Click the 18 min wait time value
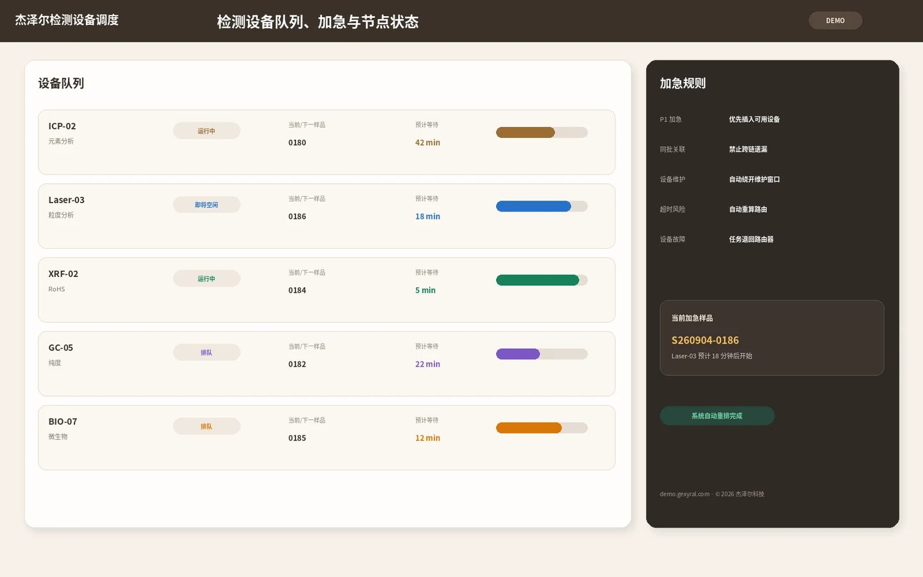Screen dimensions: 923x577 coord(428,217)
